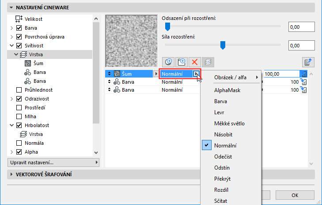322x205 pixels.
Task: Toggle the Barva checkbox
Action: [19, 28]
